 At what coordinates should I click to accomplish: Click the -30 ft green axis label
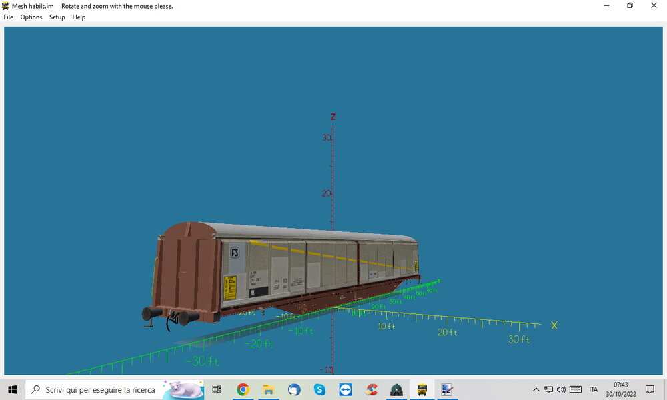point(202,361)
